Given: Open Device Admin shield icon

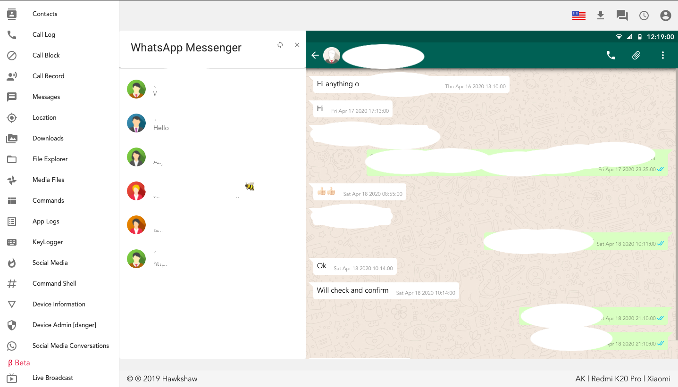Looking at the screenshot, I should tap(12, 325).
